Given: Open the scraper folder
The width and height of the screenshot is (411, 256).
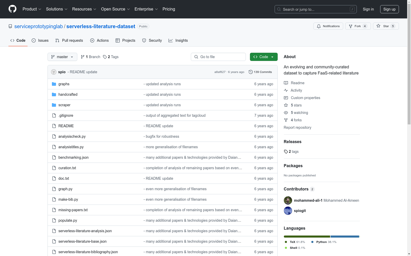Looking at the screenshot, I should [64, 105].
